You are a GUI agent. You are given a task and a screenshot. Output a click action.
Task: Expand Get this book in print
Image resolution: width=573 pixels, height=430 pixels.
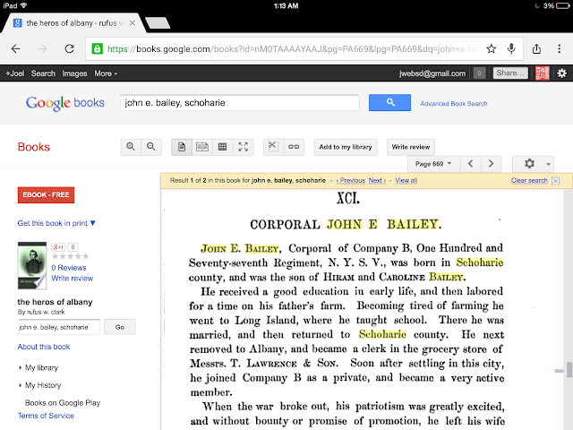[x=56, y=223]
